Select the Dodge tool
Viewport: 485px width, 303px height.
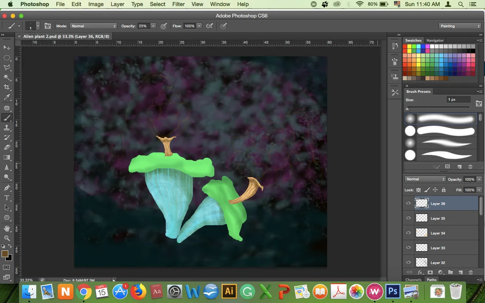coord(7,177)
